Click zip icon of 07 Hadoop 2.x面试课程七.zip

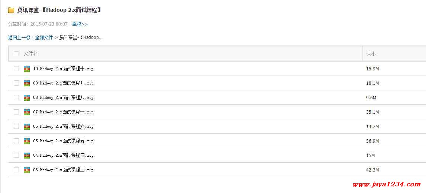27,112
